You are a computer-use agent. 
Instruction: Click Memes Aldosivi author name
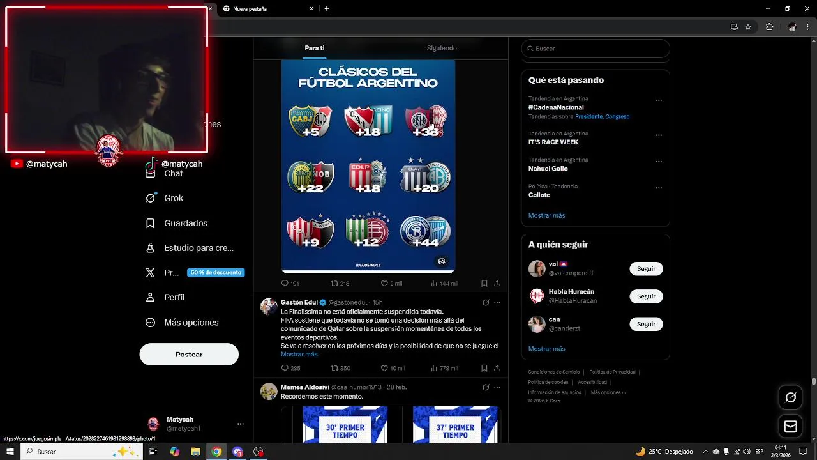(x=304, y=387)
